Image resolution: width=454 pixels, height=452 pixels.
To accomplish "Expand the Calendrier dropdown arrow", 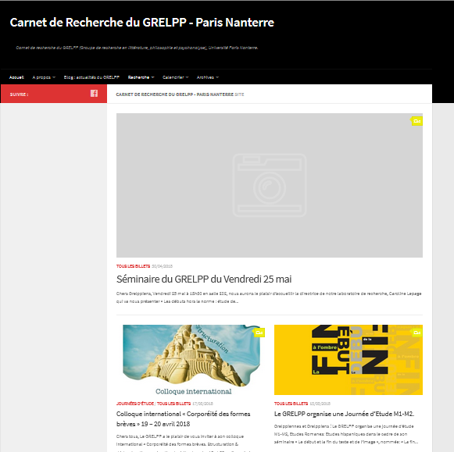I will click(187, 77).
